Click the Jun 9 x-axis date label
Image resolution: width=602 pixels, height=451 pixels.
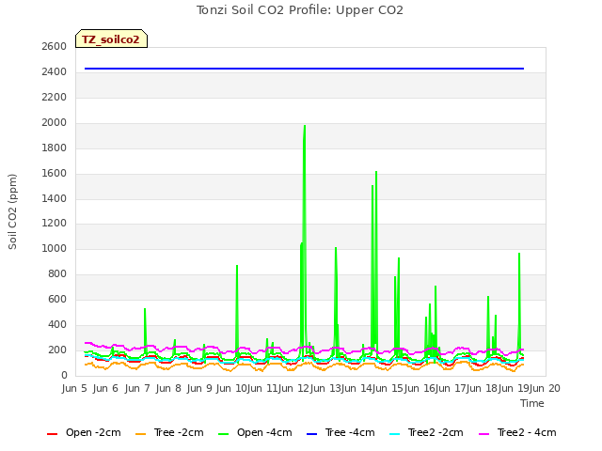point(199,388)
